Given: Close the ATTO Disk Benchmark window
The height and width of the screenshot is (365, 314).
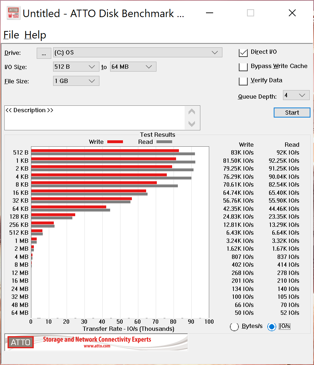Looking at the screenshot, I should click(x=292, y=13).
